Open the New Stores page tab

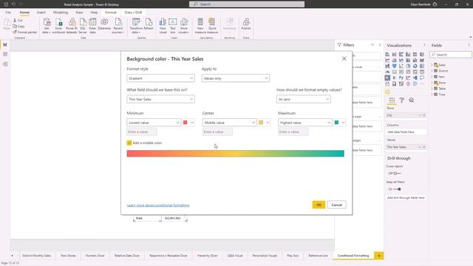(68, 256)
